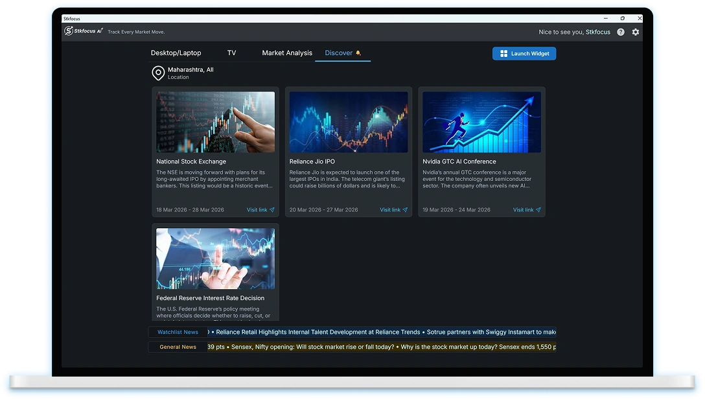This screenshot has width=705, height=400.
Task: Open Visit link for Reliance Jio IPO
Action: click(393, 209)
